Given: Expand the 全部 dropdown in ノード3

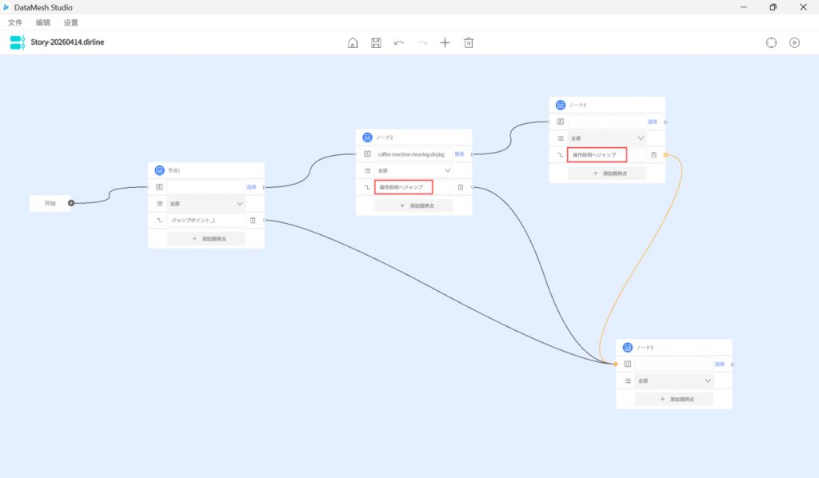Looking at the screenshot, I should (673, 380).
